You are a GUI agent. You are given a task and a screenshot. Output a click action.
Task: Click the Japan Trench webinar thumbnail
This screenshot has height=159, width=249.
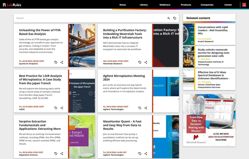coord(82,91)
